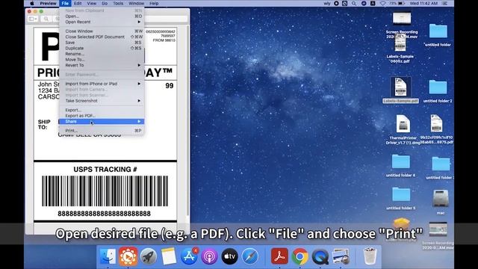Choose Move To… menu item
This screenshot has height=269, width=478.
(x=102, y=60)
